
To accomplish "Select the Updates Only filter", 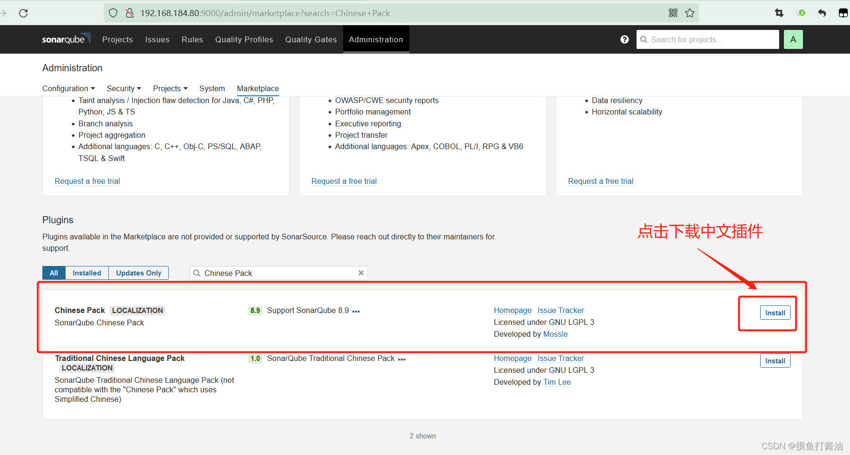I will (138, 273).
